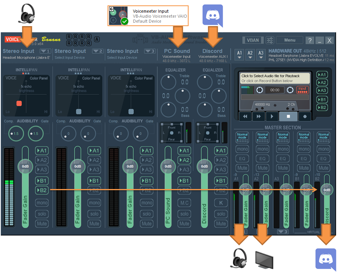Click to select audio file for playback
The image size is (338, 272).
tap(275, 78)
